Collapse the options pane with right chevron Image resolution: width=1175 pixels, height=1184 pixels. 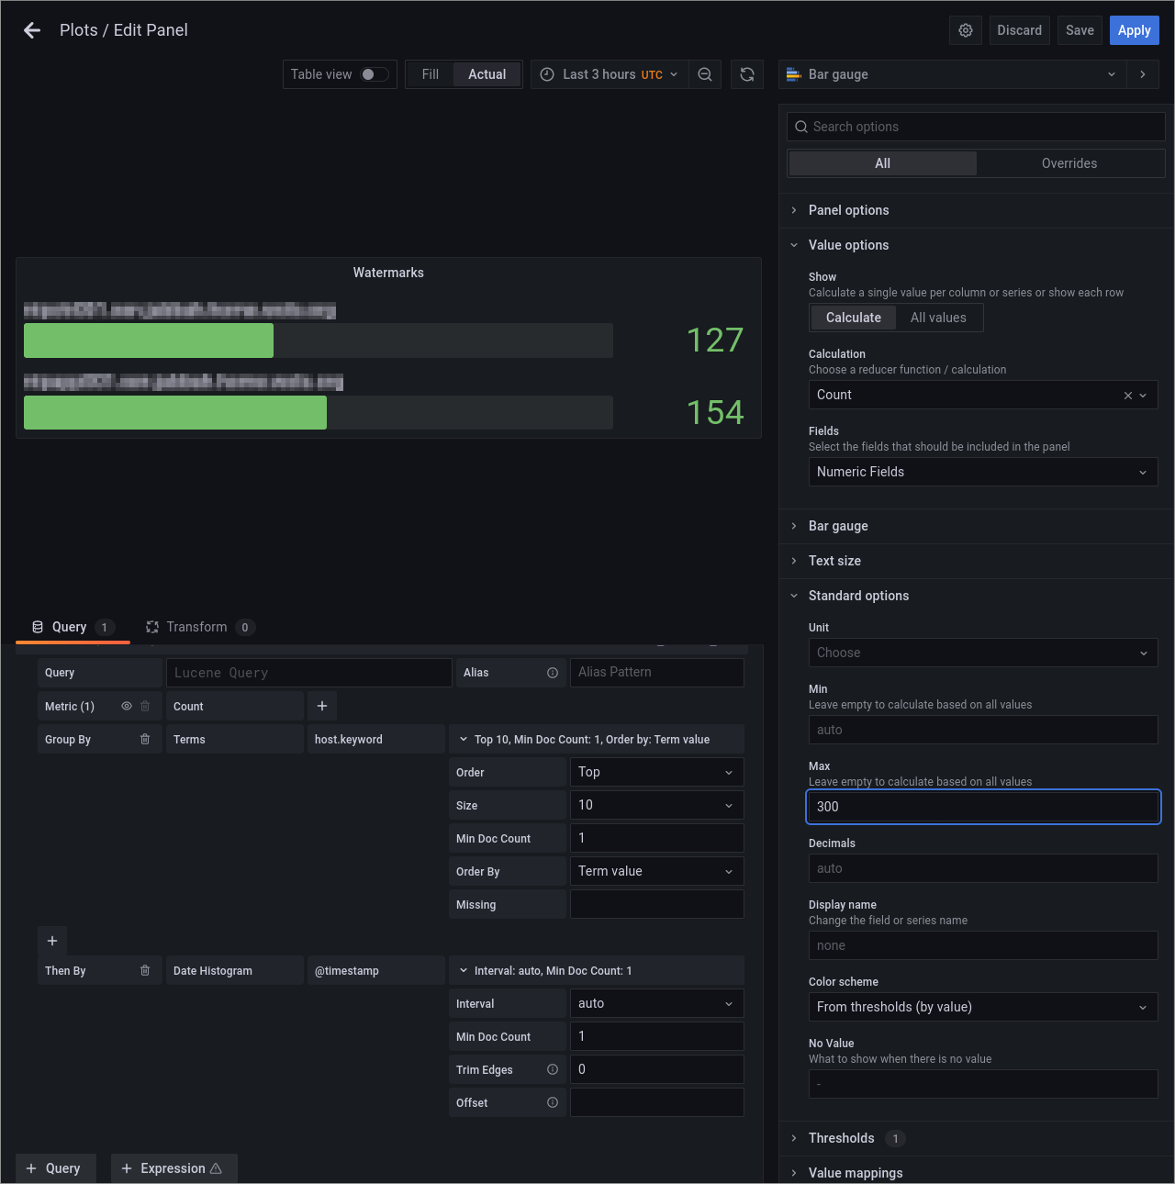coord(1143,74)
